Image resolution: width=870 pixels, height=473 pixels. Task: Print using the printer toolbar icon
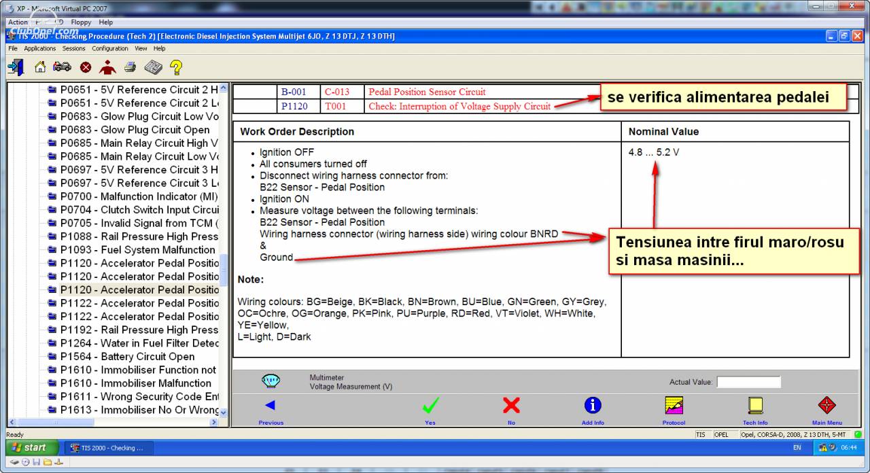click(130, 67)
